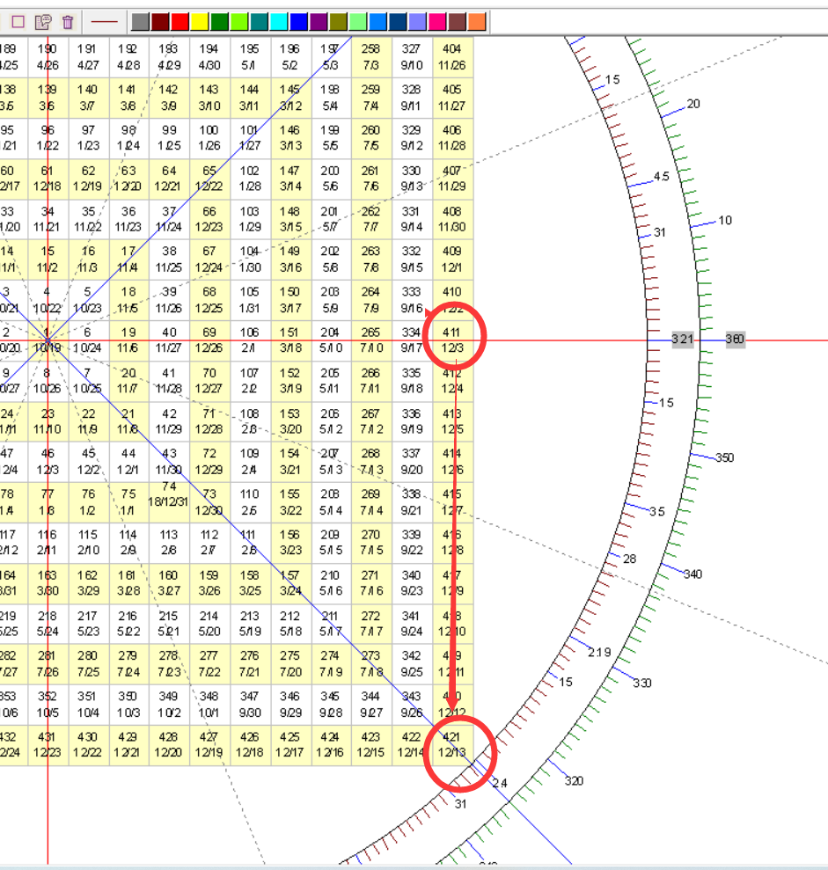Select cell 200 dated 5/6
The width and height of the screenshot is (828, 870).
[331, 179]
